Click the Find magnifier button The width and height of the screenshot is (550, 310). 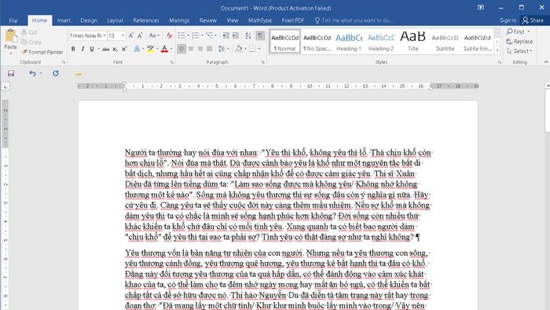(516, 31)
